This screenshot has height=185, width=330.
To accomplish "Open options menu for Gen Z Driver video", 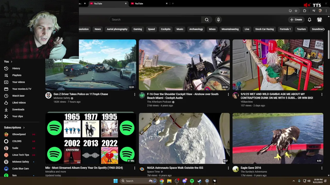I will (x=135, y=95).
